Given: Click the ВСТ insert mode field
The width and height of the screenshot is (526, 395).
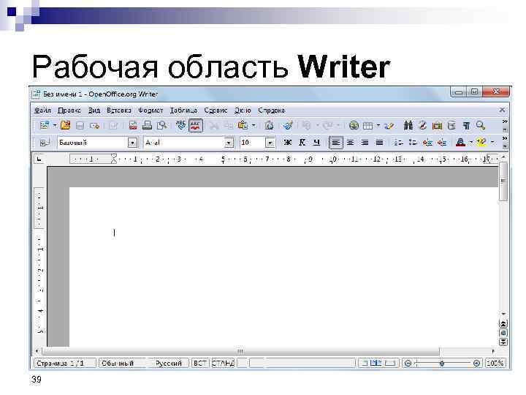Looking at the screenshot, I should tap(200, 363).
